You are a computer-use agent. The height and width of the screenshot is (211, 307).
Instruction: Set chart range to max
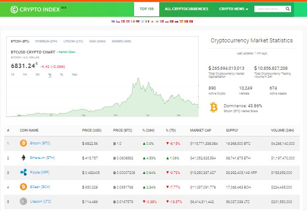(x=75, y=75)
